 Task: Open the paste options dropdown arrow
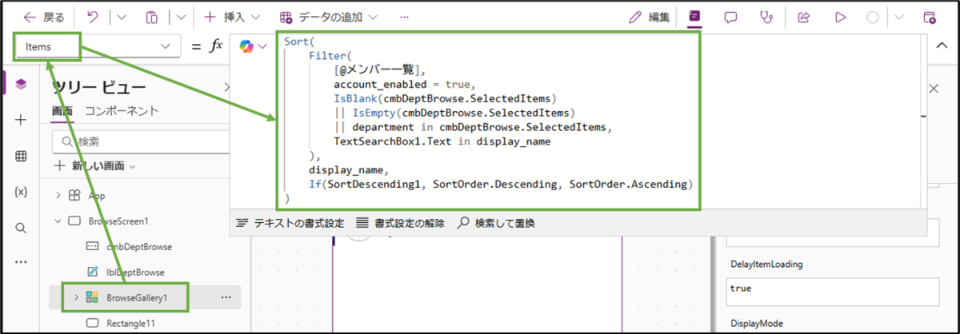[x=182, y=17]
